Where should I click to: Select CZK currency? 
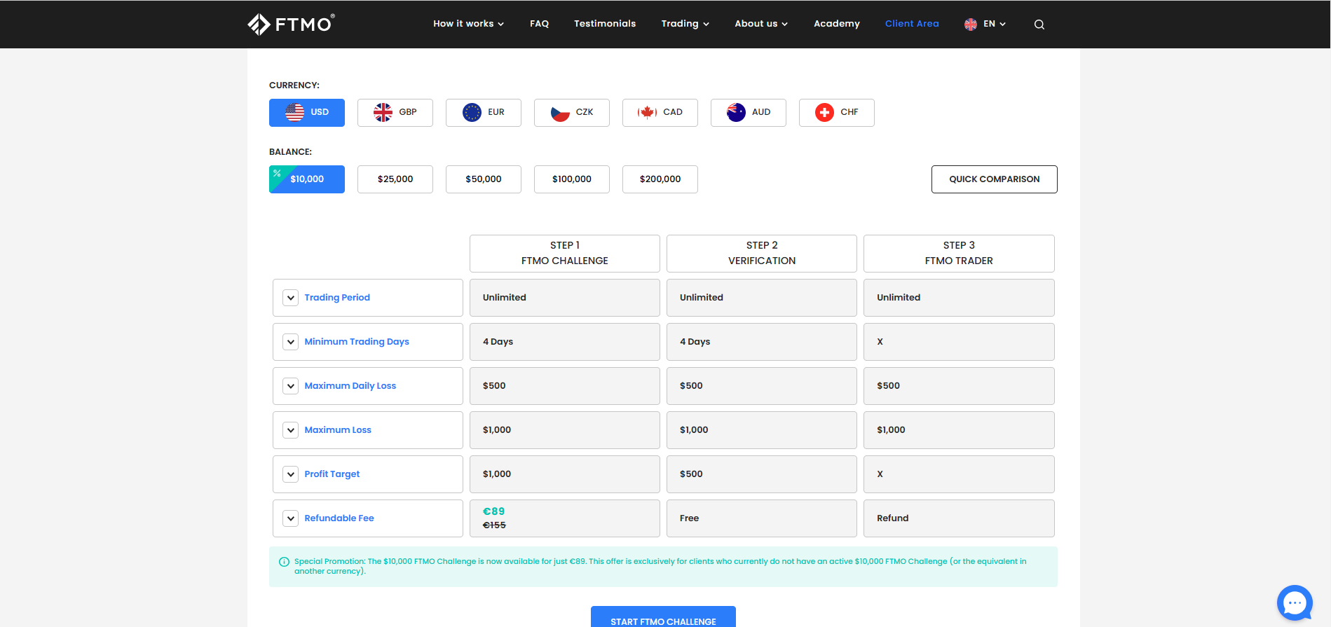(x=572, y=113)
